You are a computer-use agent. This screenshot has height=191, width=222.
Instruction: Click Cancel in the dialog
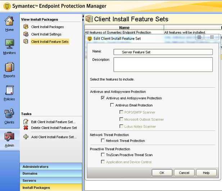(x=184, y=173)
